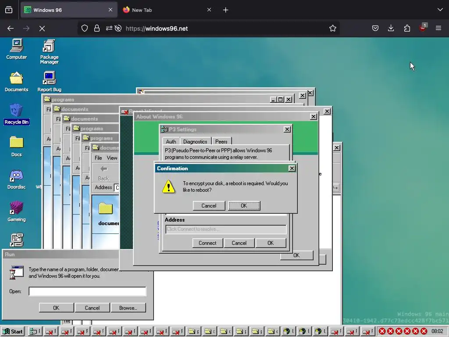Select the Peers tab in P3 Settings
Viewport: 449px width, 337px height.
coord(221,142)
